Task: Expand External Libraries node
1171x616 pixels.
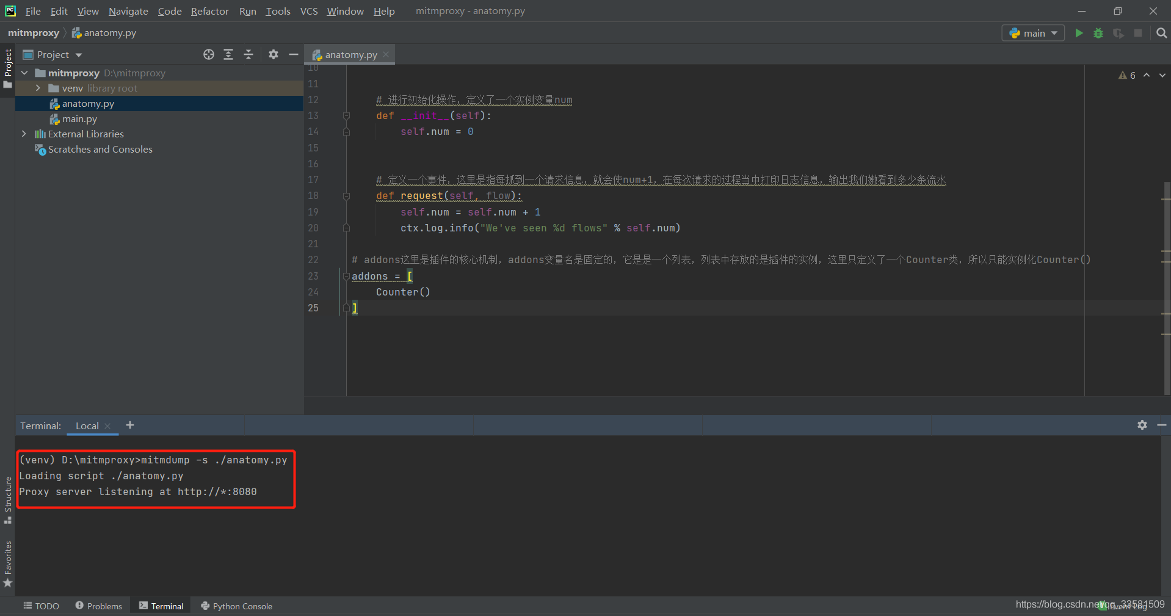Action: pyautogui.click(x=24, y=134)
